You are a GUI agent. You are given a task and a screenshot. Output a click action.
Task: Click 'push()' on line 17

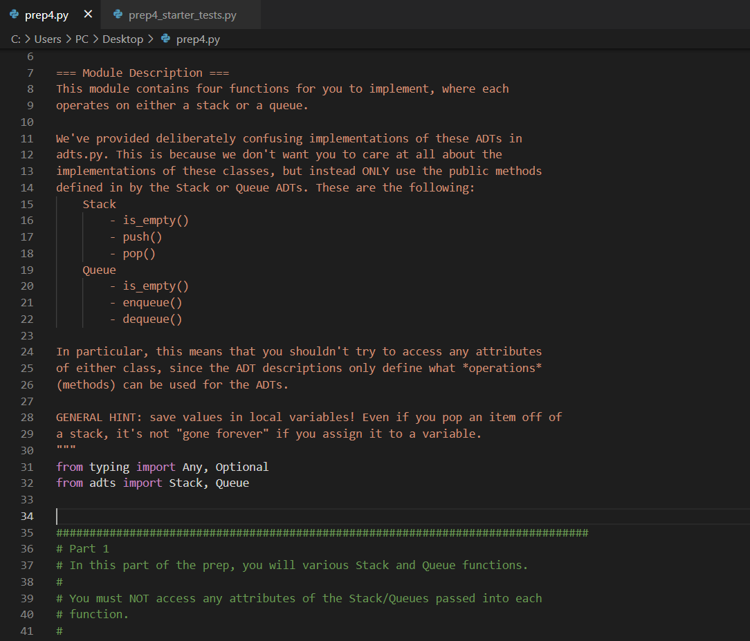143,237
